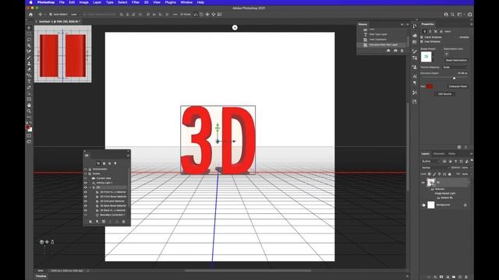Viewport: 499px width, 280px height.
Task: Toggle visibility of 3D Back Bevel Material
Action: pos(85,205)
